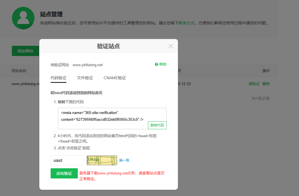Click the 操作 column header
The image size is (299, 196).
(266, 71)
